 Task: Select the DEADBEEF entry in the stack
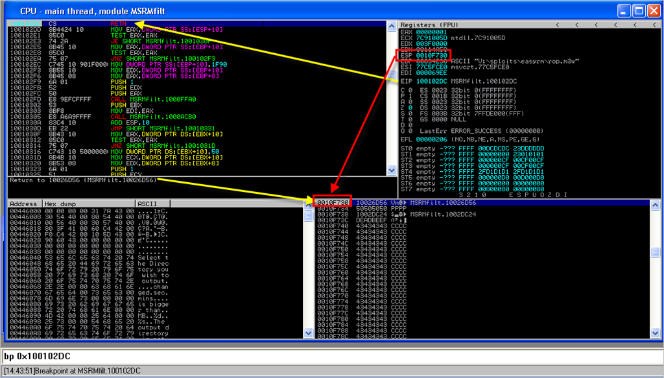[372, 220]
